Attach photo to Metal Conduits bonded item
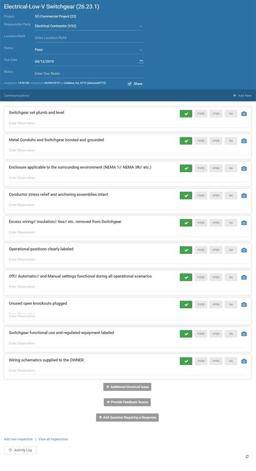This screenshot has width=256, height=471. tap(244, 141)
